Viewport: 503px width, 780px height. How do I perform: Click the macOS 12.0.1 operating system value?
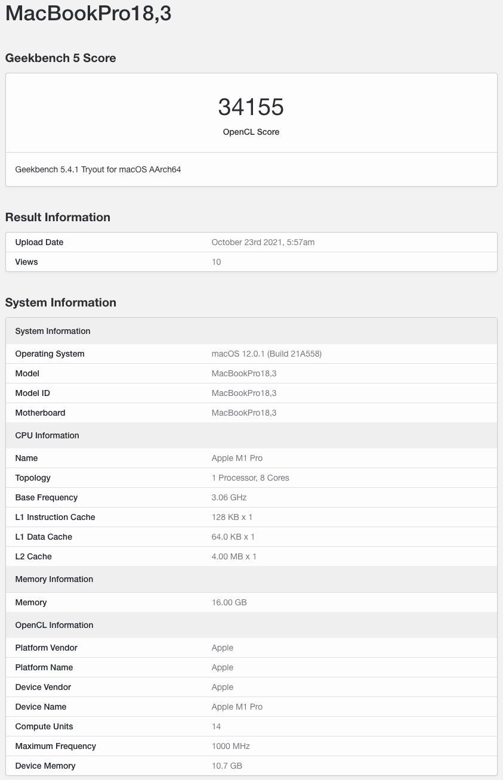(x=266, y=354)
